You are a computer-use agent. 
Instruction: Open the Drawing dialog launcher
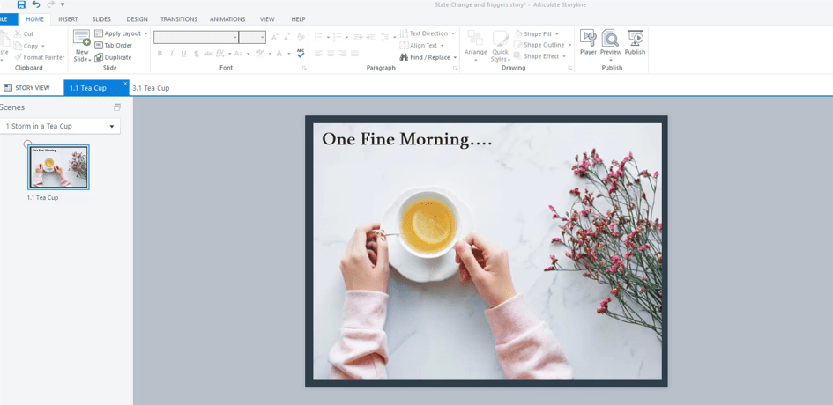pyautogui.click(x=570, y=68)
